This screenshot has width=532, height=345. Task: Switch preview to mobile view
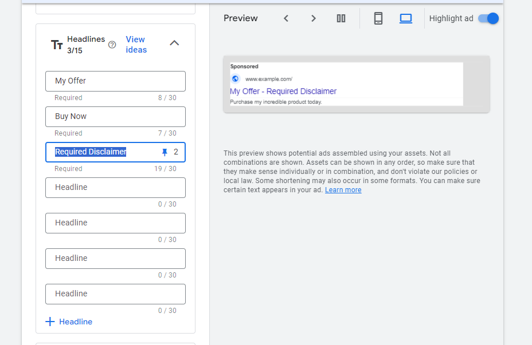click(x=378, y=18)
